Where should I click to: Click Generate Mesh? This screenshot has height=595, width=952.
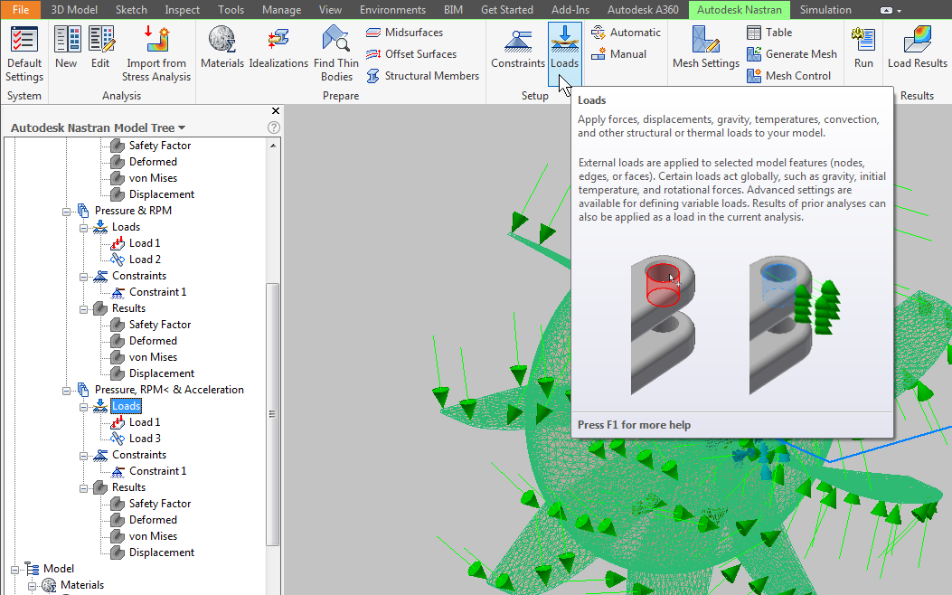point(792,54)
